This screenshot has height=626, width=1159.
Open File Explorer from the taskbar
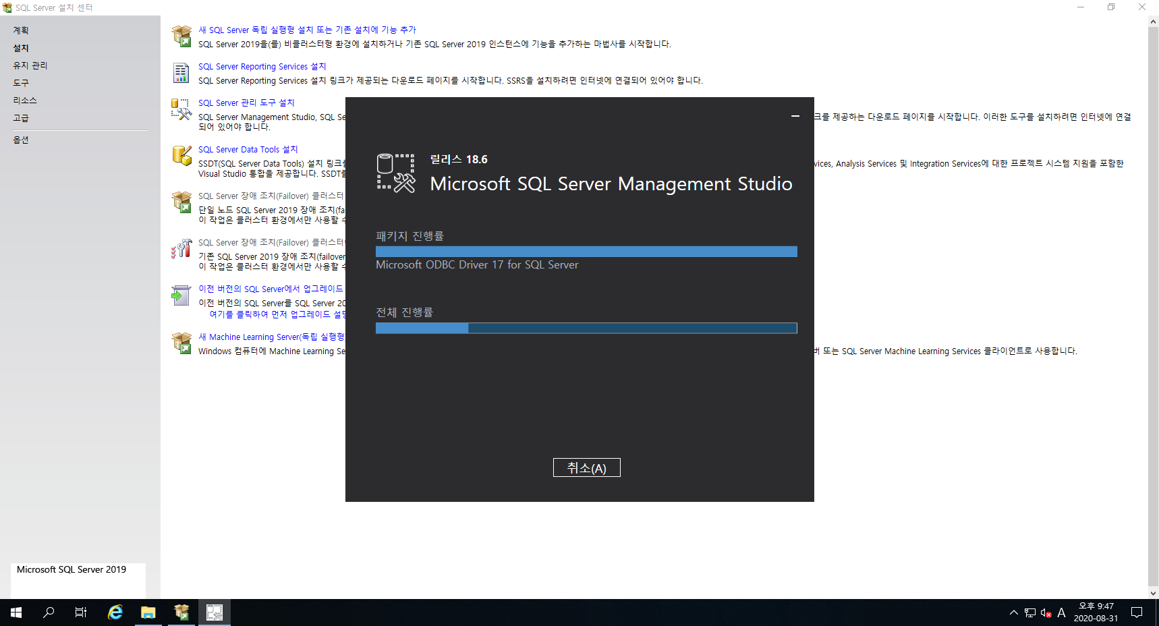tap(148, 613)
